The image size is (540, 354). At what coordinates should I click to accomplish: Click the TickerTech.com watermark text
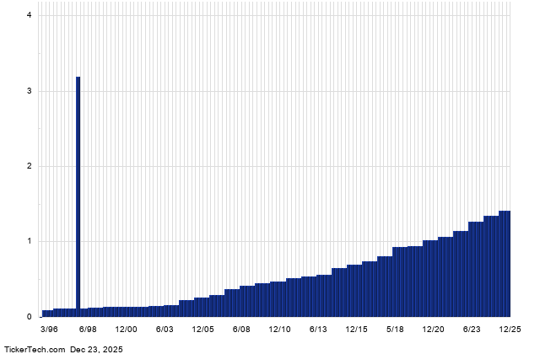pyautogui.click(x=31, y=347)
